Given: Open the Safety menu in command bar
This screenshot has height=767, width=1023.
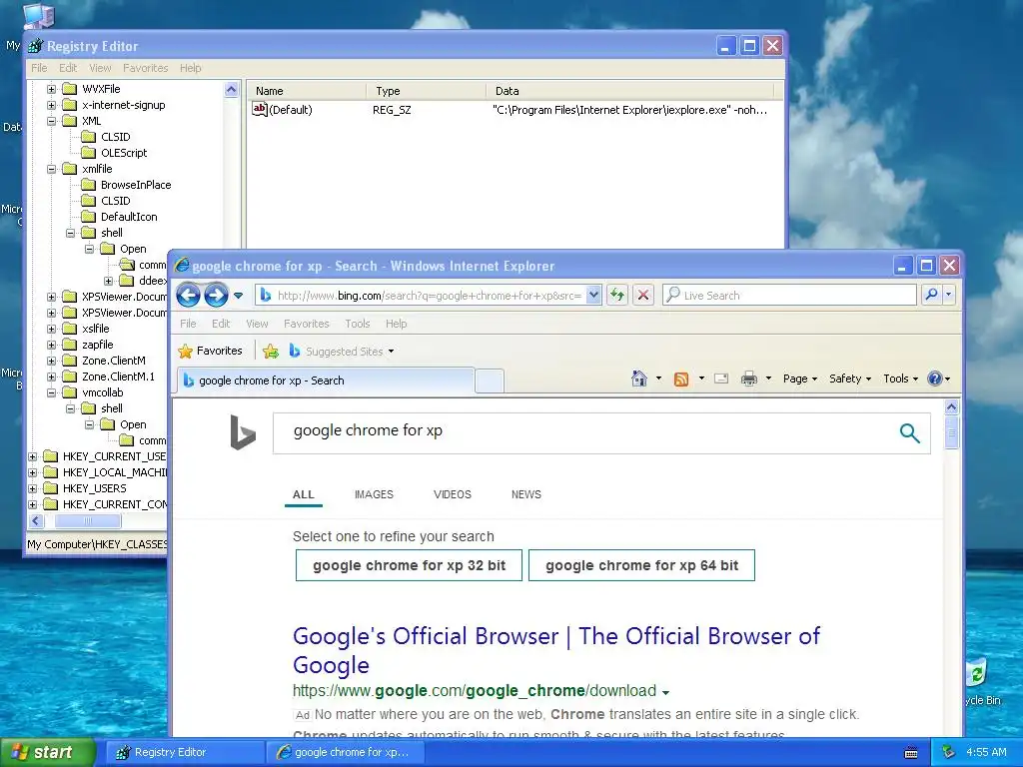Looking at the screenshot, I should click(849, 379).
